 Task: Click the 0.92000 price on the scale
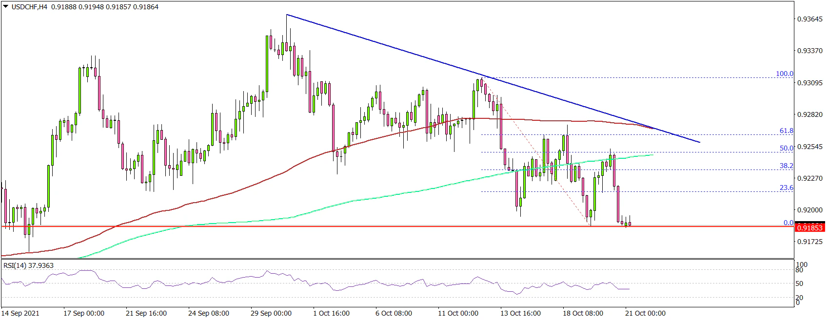(x=809, y=210)
